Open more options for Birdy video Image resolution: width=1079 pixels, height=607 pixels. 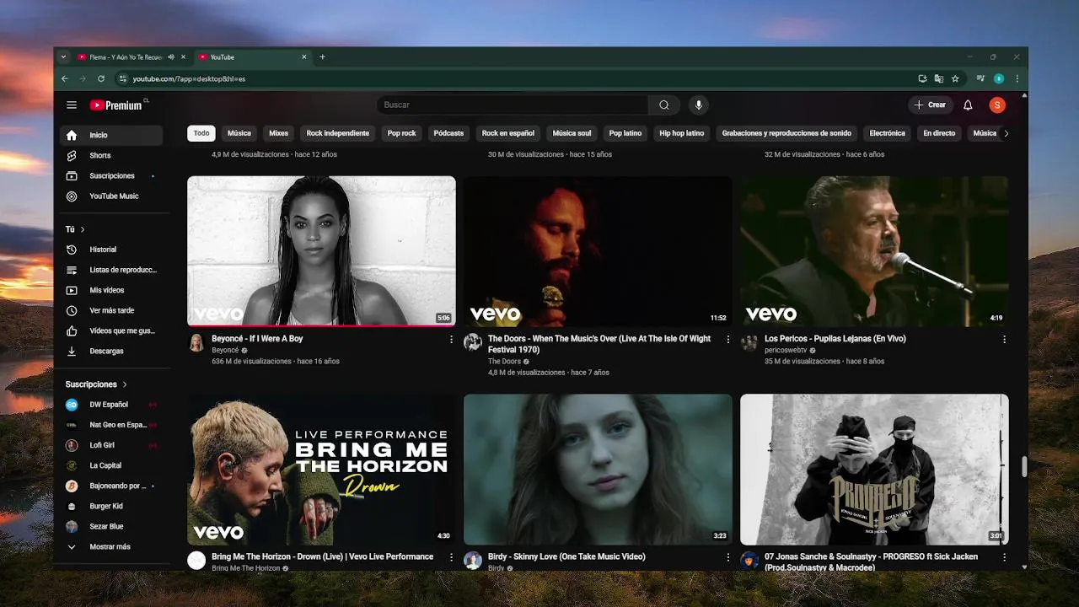pos(728,557)
